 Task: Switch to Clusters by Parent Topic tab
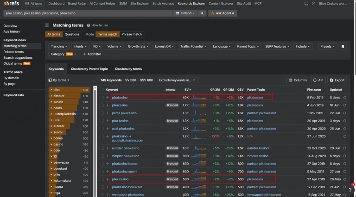89,69
